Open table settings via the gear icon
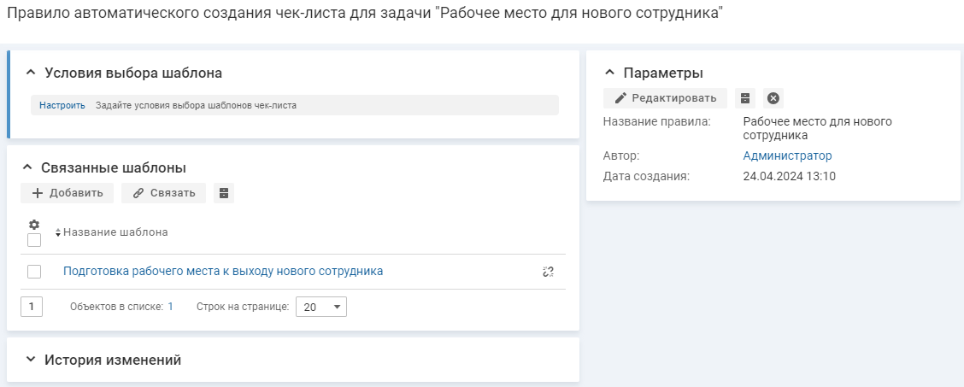This screenshot has height=387, width=964. [34, 225]
